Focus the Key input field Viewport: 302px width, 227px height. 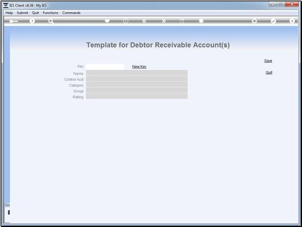pos(105,67)
